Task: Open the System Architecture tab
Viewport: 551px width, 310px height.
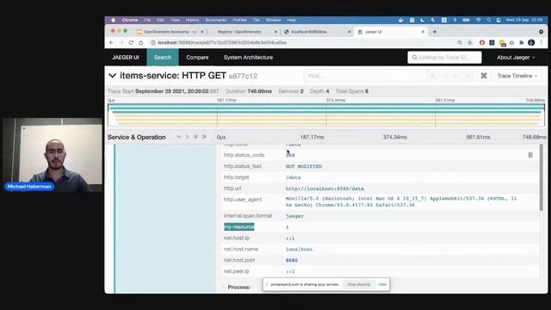Action: click(248, 58)
